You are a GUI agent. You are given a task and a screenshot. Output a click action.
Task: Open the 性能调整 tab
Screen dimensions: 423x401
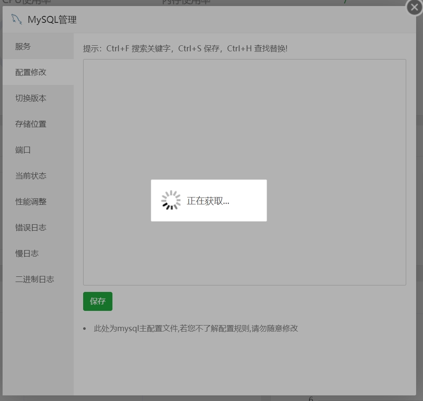click(38, 202)
